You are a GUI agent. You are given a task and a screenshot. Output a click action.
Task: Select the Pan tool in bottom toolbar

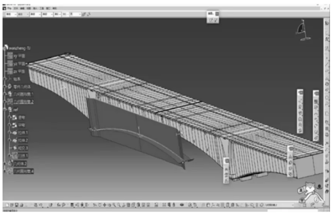click(104, 205)
